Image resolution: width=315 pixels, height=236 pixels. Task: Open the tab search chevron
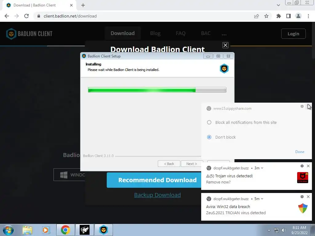click(278, 5)
